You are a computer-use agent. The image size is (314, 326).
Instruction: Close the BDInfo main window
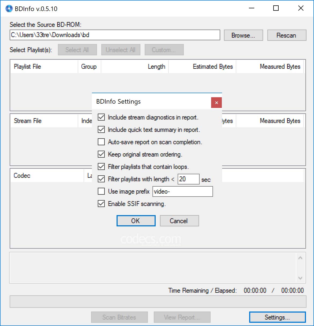click(x=301, y=8)
